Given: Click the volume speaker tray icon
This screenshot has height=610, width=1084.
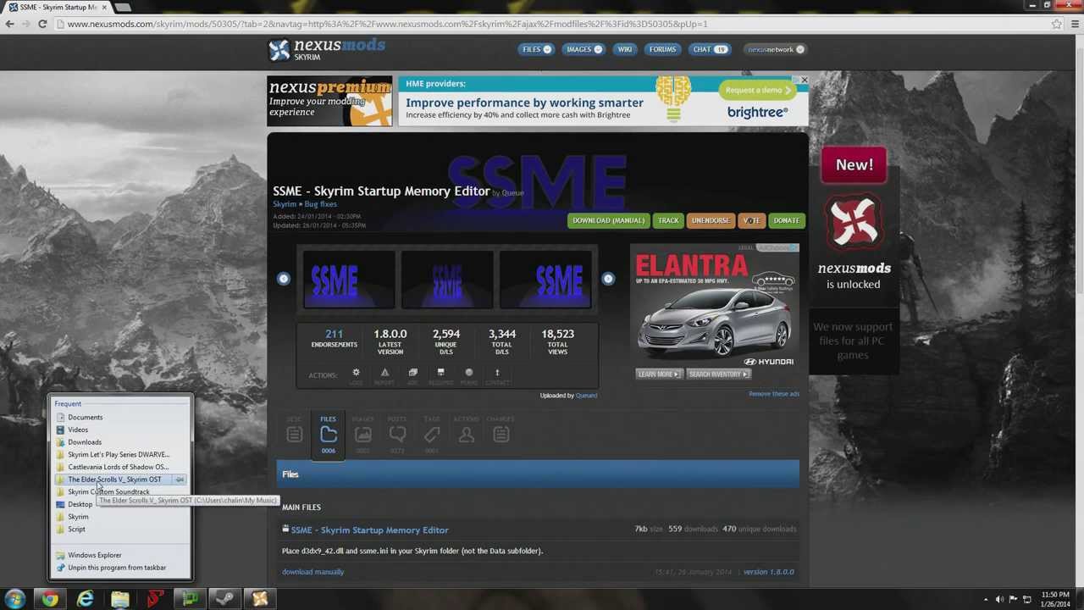Looking at the screenshot, I should click(999, 599).
